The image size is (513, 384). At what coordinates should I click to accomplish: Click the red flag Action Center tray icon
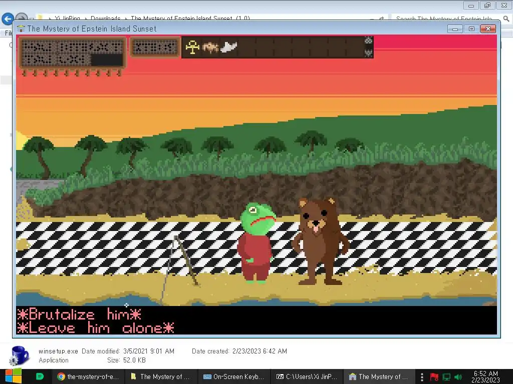pos(434,377)
